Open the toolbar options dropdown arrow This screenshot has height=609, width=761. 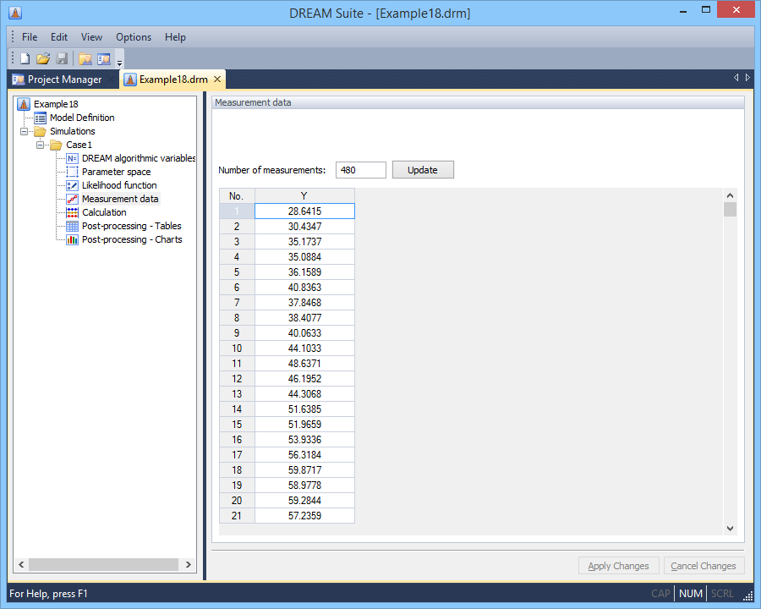[119, 62]
